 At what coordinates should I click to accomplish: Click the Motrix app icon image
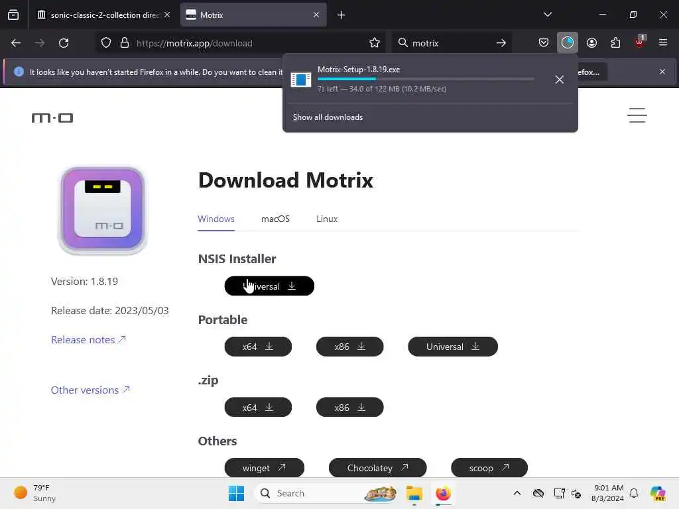coord(103,209)
